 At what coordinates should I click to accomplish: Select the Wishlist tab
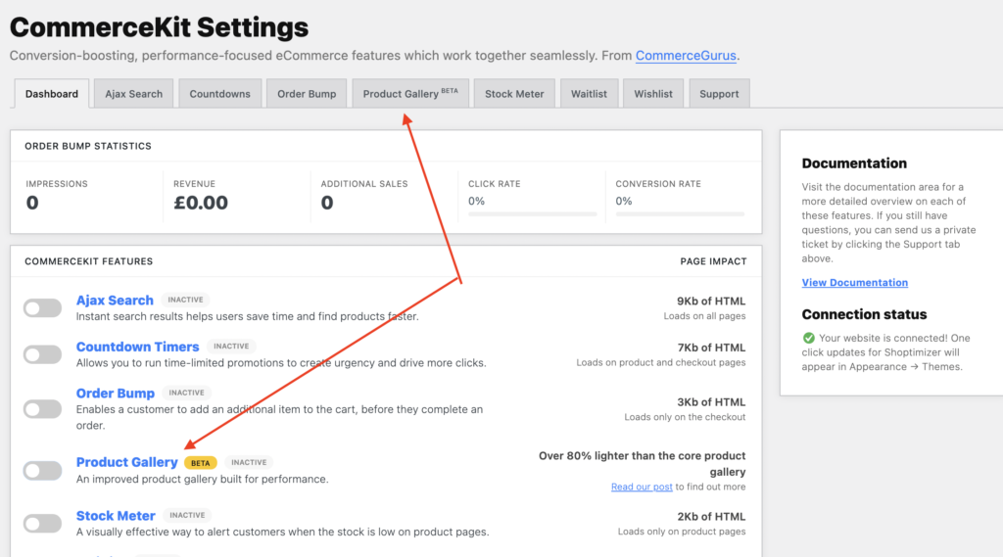click(x=653, y=93)
